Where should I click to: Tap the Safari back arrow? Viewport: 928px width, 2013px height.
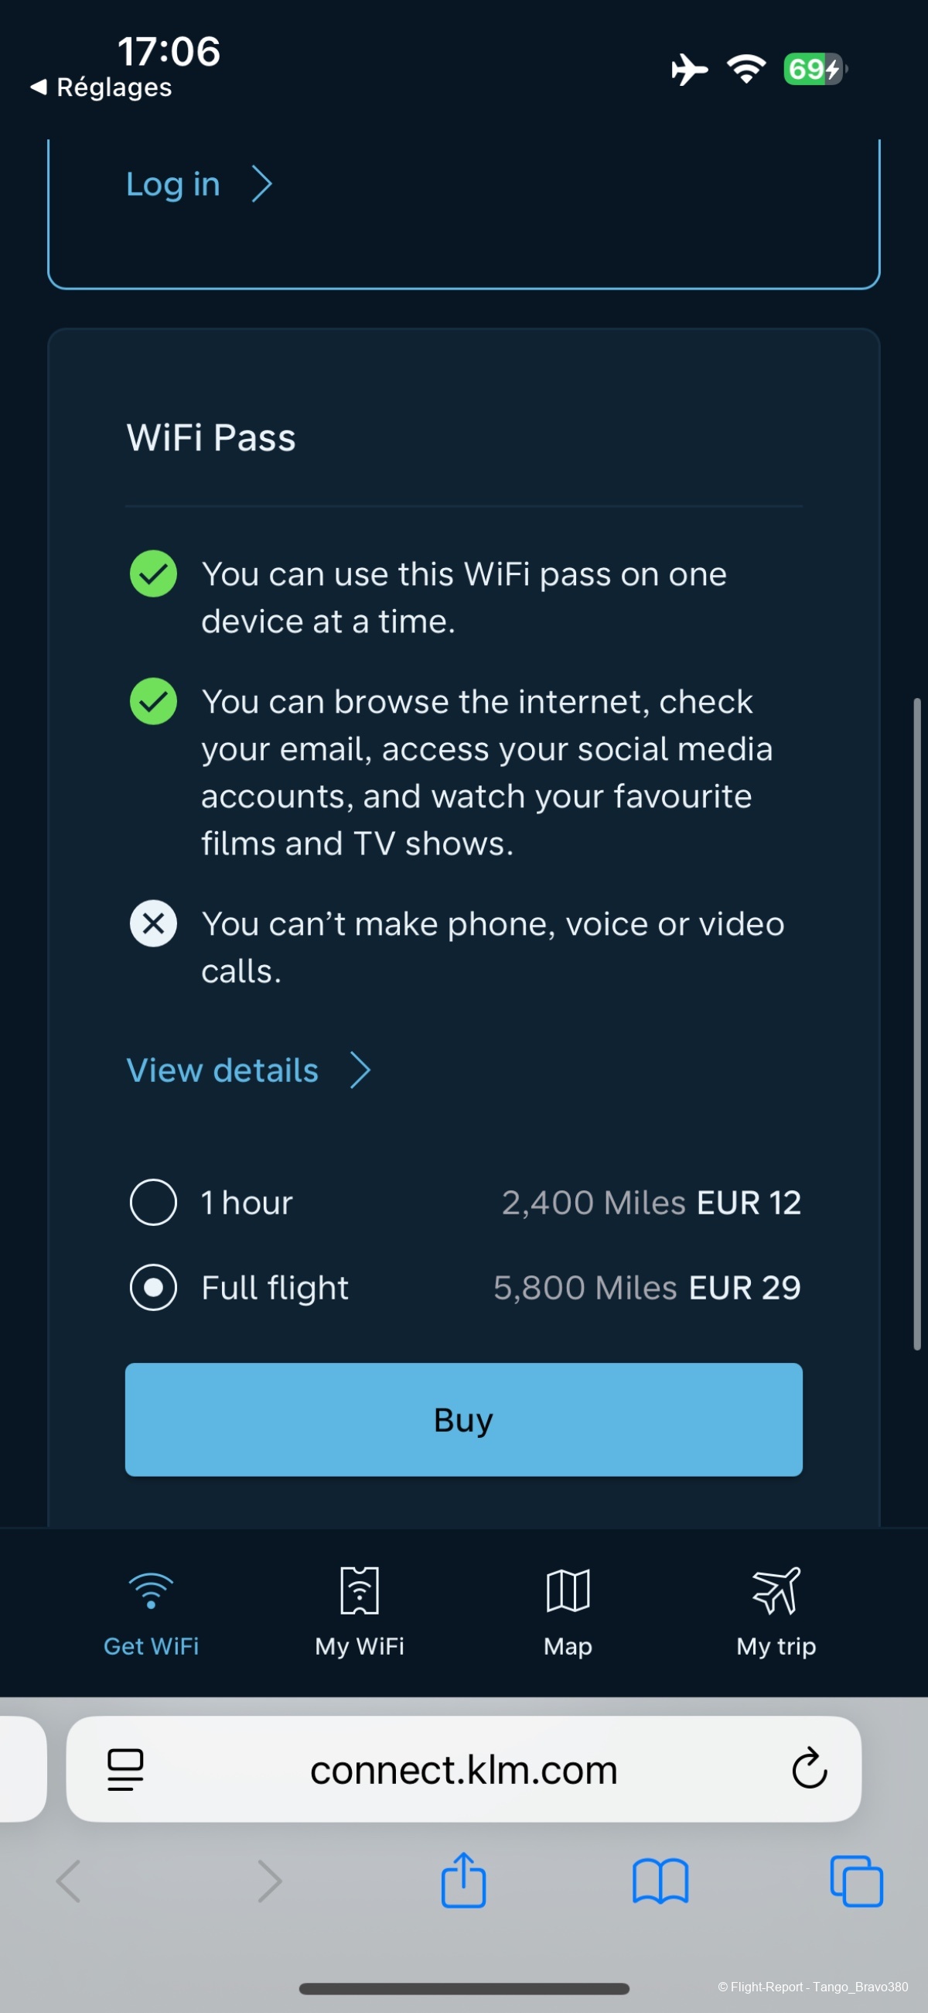69,1881
